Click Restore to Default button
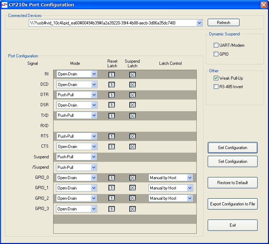Viewport: 269px width, 244px height. click(x=232, y=183)
